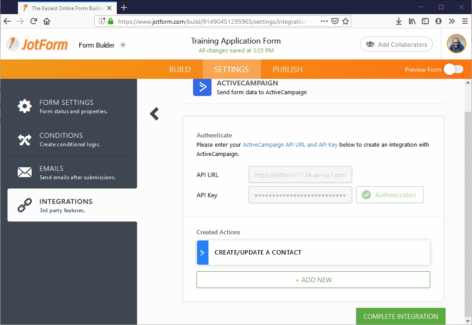Open the page actions three-dot menu
Image resolution: width=472 pixels, height=325 pixels.
[x=324, y=22]
